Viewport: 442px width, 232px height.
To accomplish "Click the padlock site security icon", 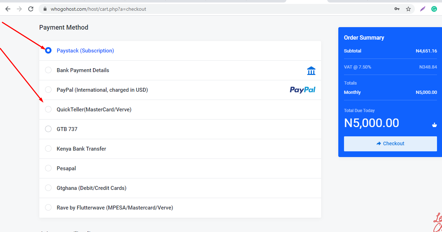I will 45,9.
